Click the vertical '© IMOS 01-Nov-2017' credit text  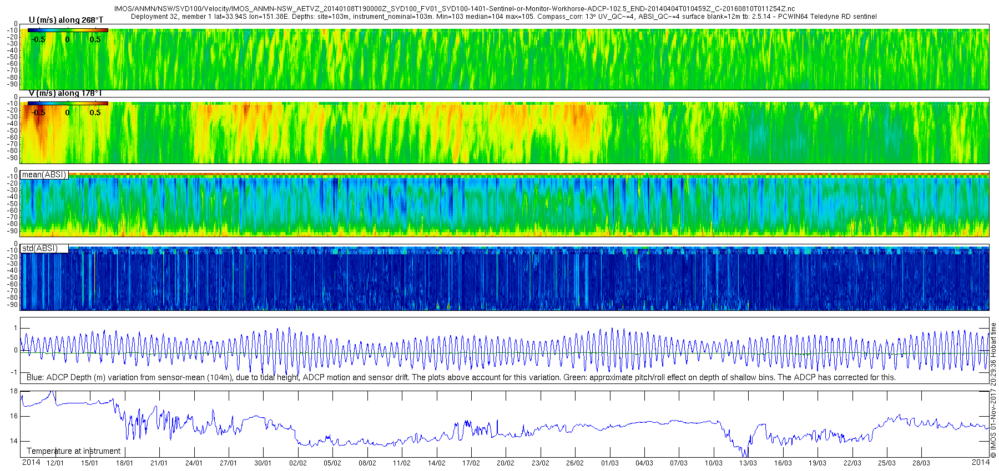(993, 391)
